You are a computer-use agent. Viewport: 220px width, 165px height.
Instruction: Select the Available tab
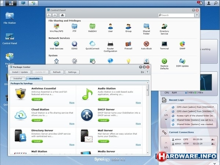click(x=34, y=79)
